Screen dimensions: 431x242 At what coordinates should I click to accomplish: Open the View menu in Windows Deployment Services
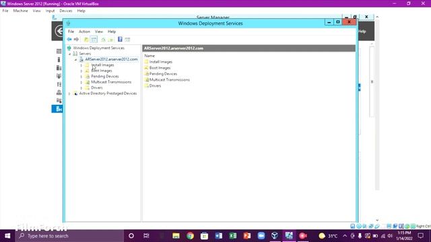(x=99, y=32)
